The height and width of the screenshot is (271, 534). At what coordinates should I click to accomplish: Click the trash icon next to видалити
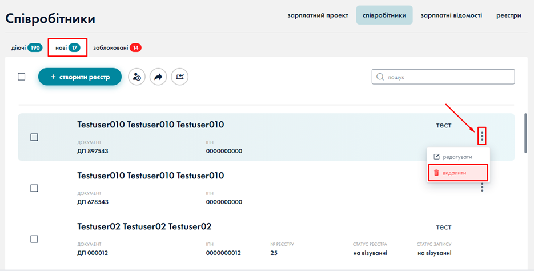coord(436,173)
